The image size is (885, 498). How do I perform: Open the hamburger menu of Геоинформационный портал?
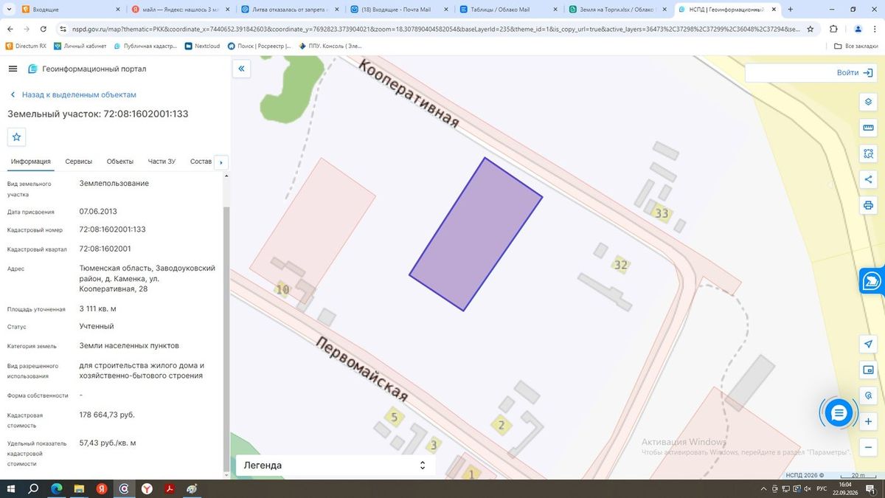pos(13,69)
